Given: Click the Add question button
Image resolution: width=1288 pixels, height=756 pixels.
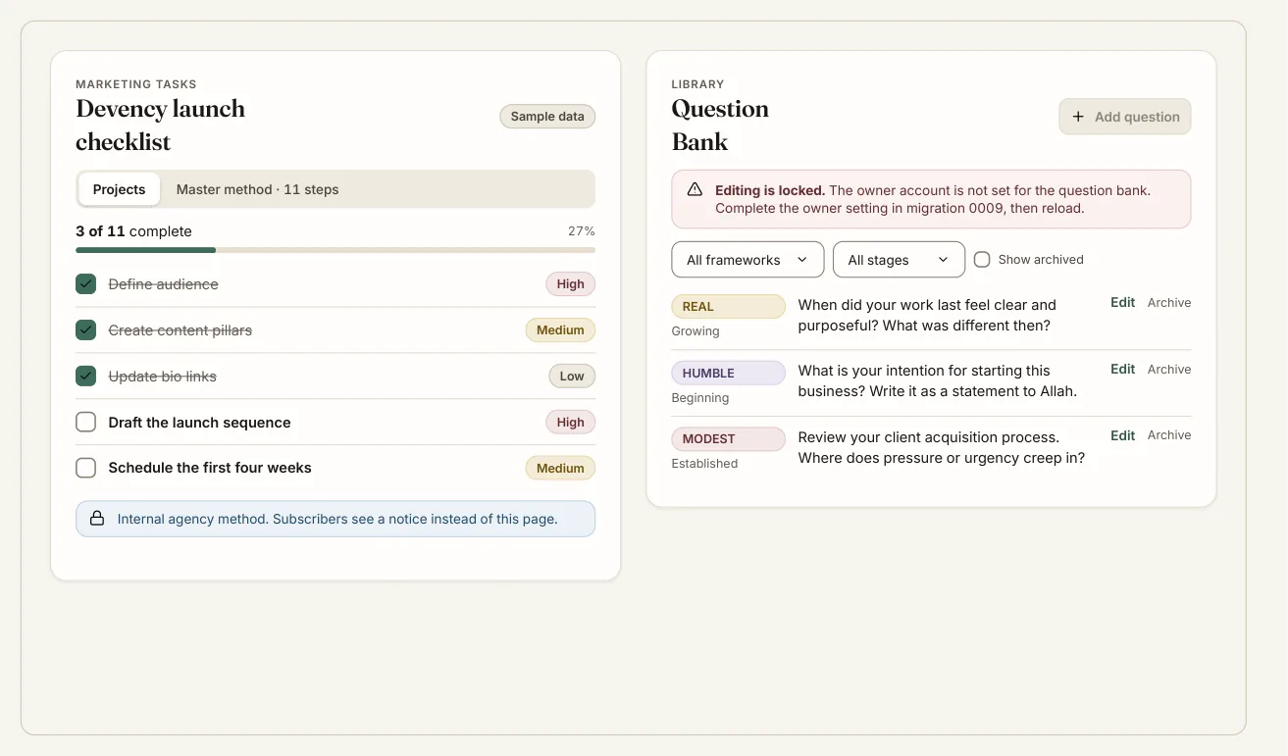Looking at the screenshot, I should (1125, 117).
